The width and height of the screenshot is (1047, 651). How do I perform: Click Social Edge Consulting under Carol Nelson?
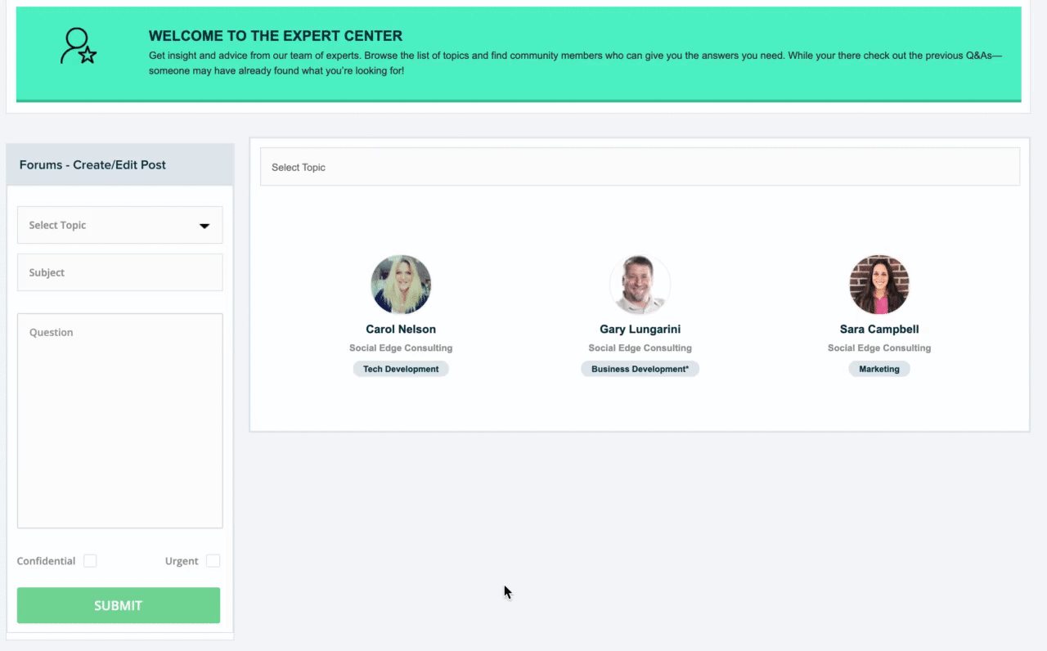[401, 348]
